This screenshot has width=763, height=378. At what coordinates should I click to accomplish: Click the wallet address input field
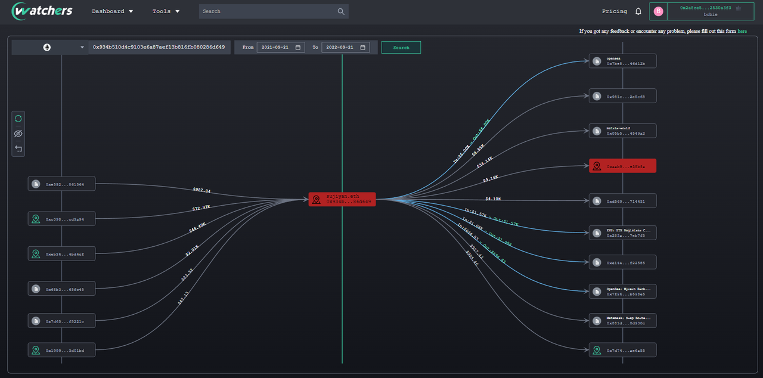(159, 47)
